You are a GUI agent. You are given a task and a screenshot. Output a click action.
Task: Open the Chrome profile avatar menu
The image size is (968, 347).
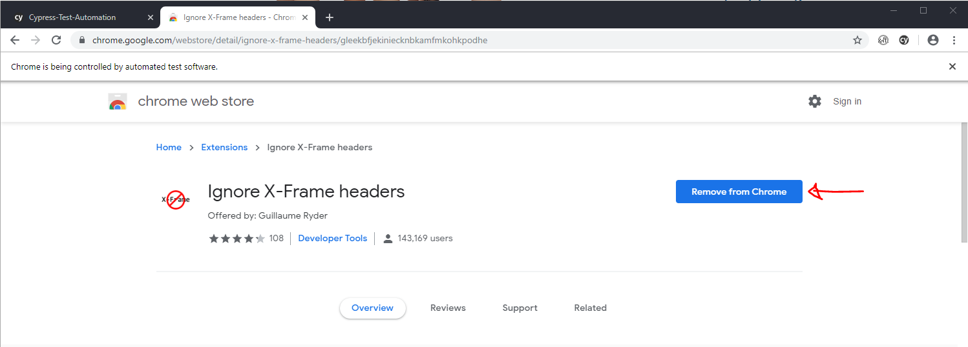932,40
